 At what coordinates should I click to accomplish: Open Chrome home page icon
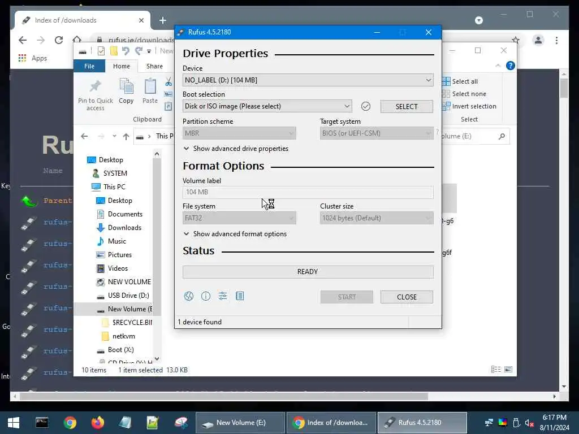tap(77, 40)
